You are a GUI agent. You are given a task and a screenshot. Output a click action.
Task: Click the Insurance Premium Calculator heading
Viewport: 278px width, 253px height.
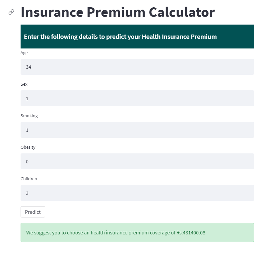[x=117, y=12]
